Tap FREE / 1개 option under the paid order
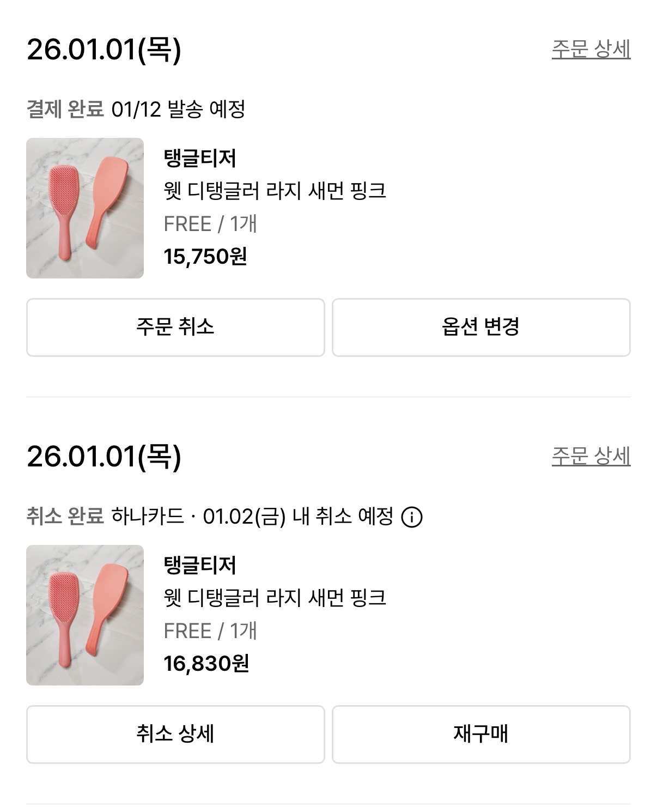Screen dimensions: 657x807 pos(210,223)
